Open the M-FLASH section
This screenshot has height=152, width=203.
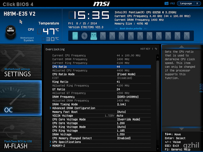[21, 134]
